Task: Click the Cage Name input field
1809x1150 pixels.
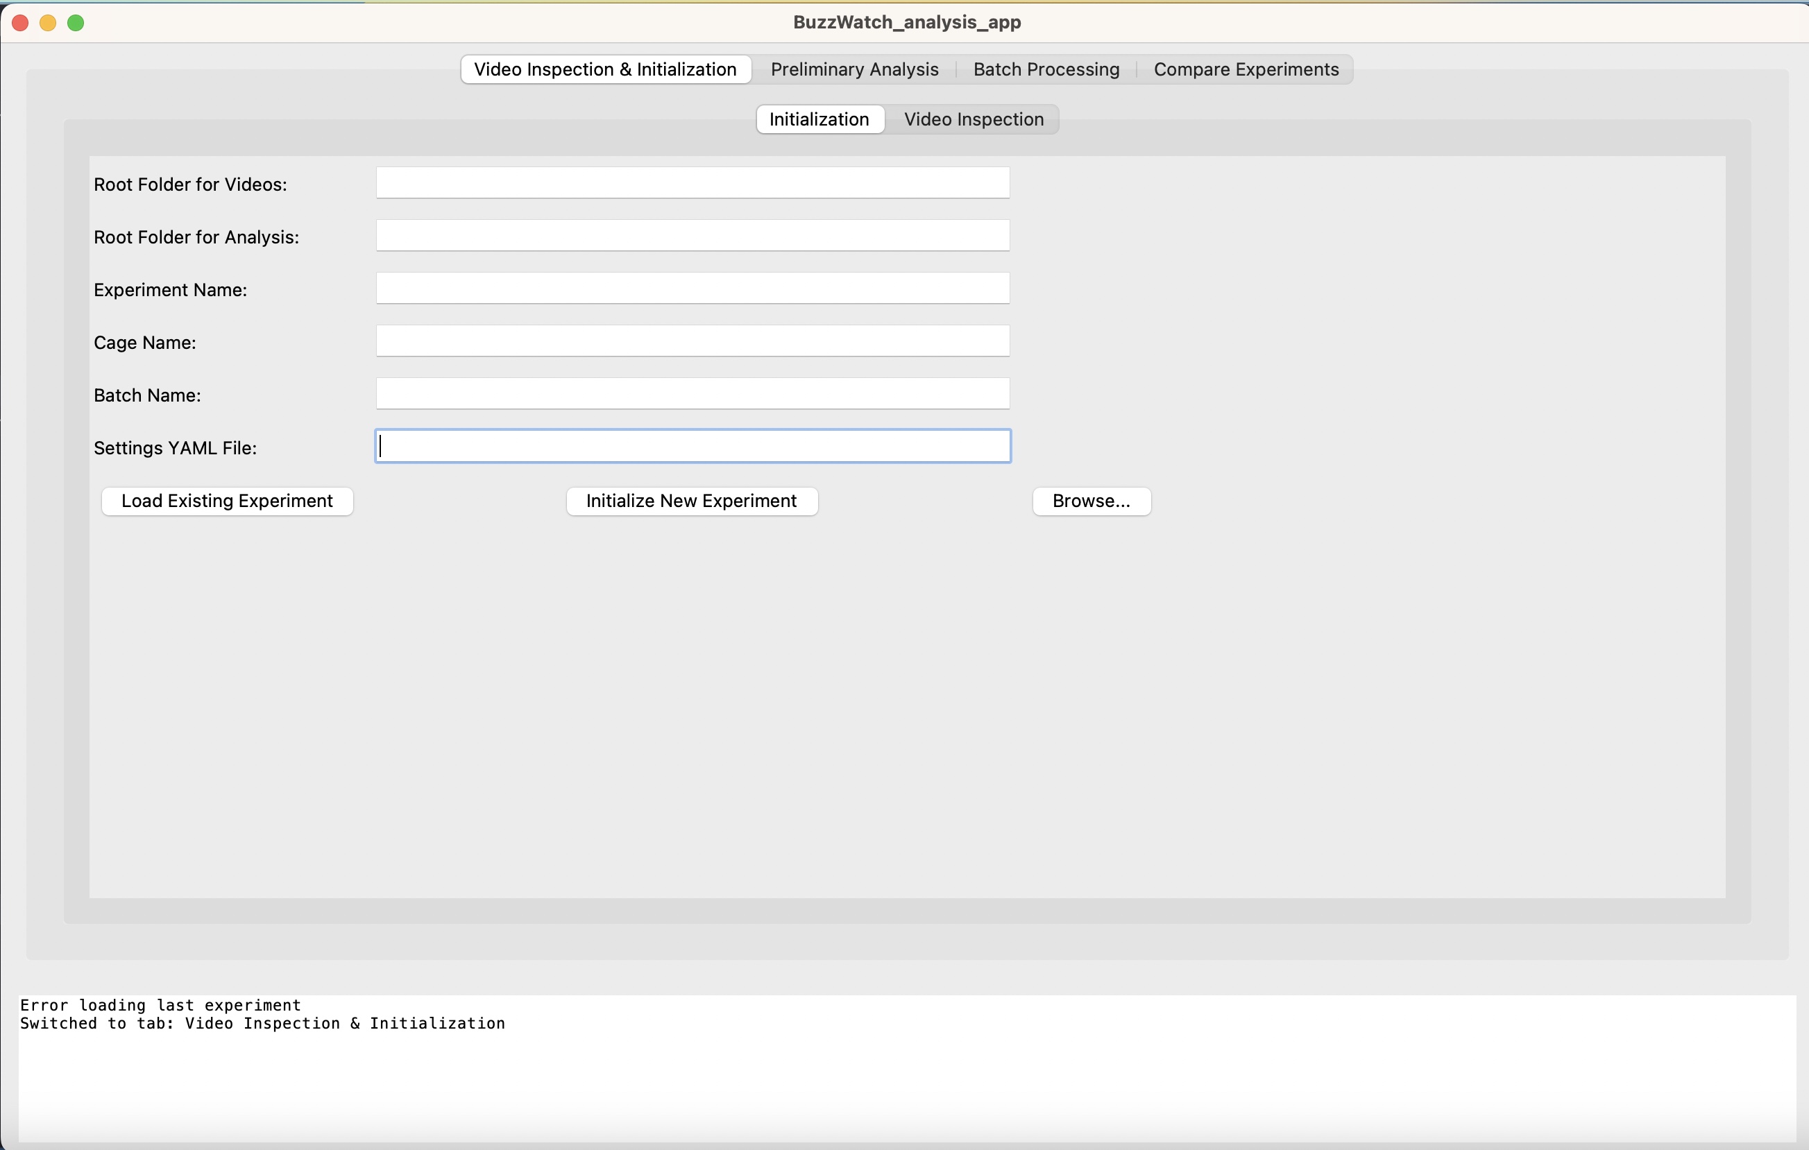Action: (693, 341)
